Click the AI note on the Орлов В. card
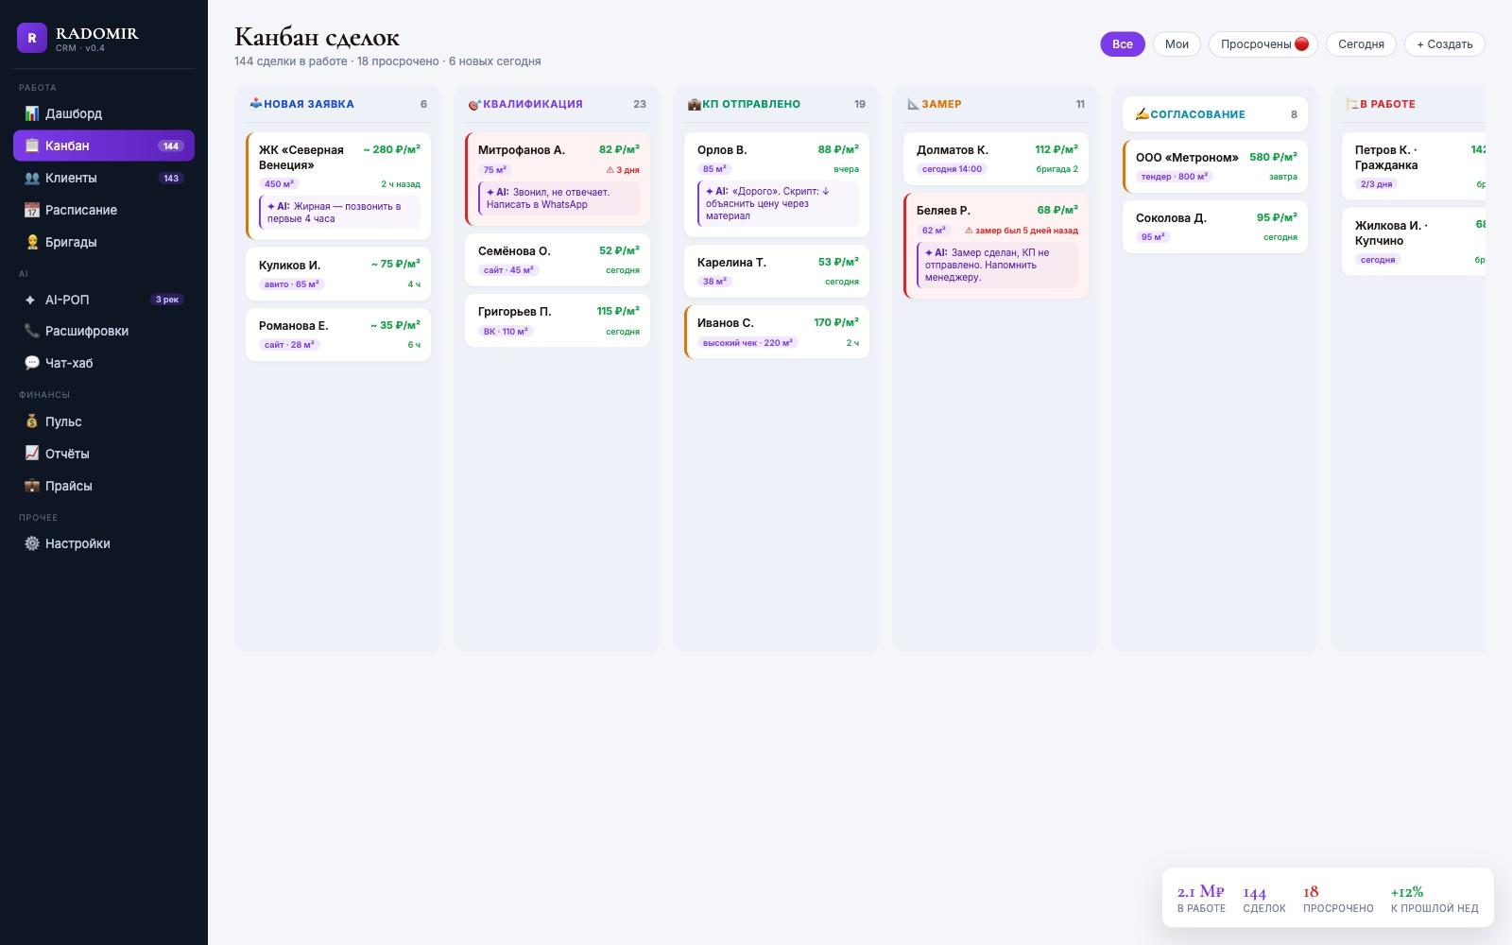This screenshot has height=945, width=1512. [778, 203]
